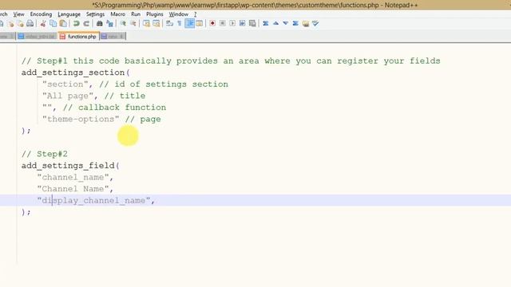Place cursor in "section" string
511x287 pixels.
[65, 85]
